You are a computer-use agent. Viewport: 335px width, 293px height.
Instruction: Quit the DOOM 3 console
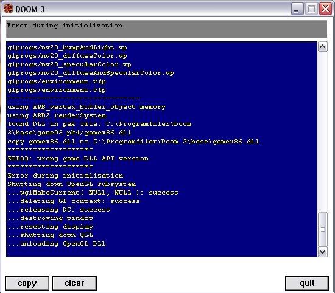tap(307, 283)
